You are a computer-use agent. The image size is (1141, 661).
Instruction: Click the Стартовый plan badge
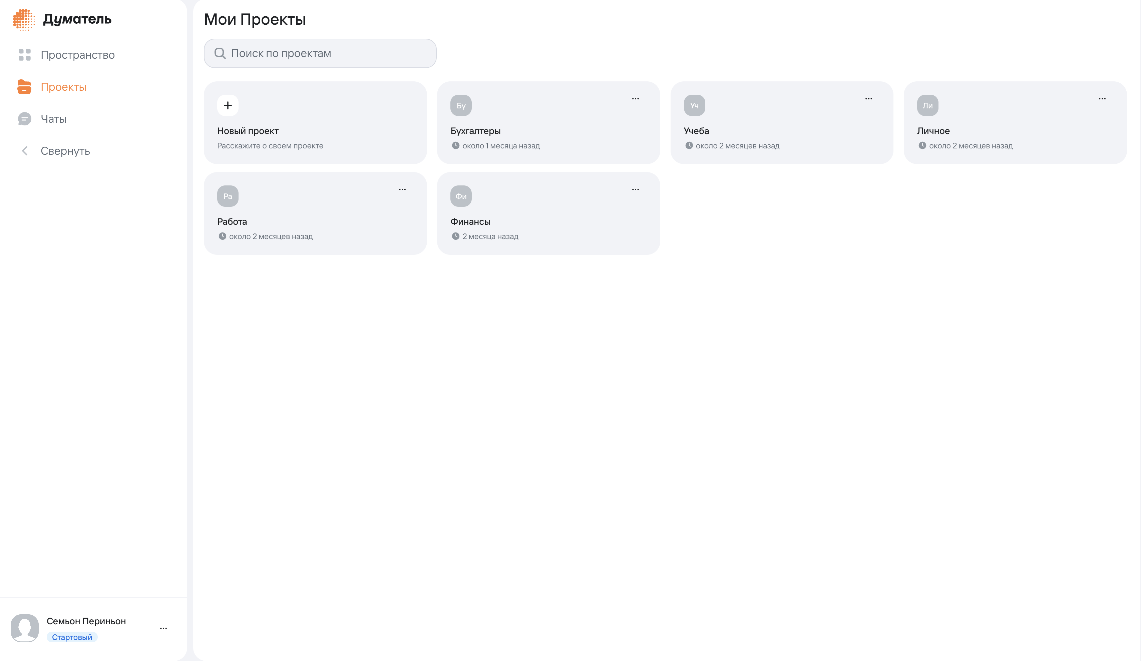click(x=72, y=637)
